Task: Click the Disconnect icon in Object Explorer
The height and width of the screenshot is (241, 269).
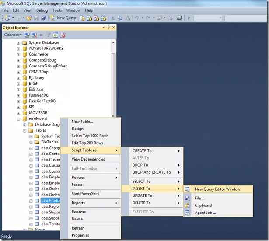Action: (34, 35)
